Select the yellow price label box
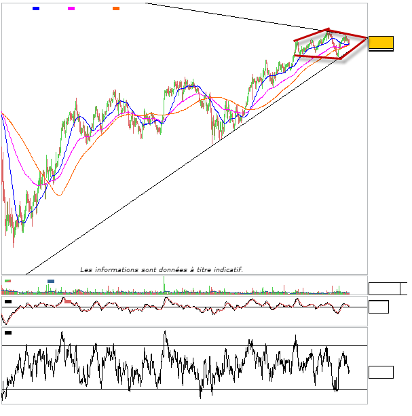 click(381, 42)
